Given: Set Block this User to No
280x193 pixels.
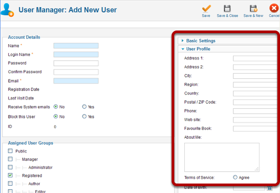Looking at the screenshot, I should (56, 116).
